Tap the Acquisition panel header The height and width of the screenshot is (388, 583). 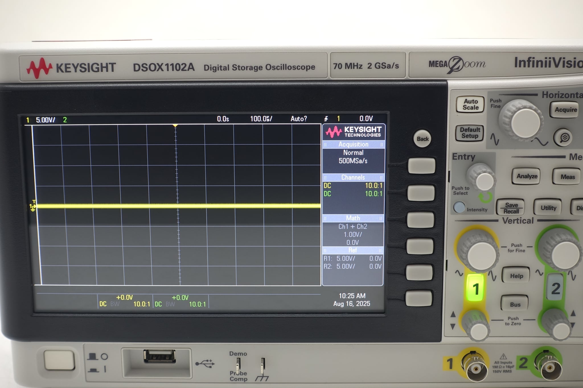coord(353,144)
